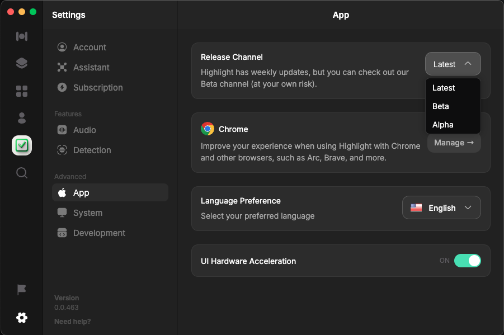The image size is (504, 335).
Task: Click the audio capture icon in left rail
Action: (x=22, y=36)
